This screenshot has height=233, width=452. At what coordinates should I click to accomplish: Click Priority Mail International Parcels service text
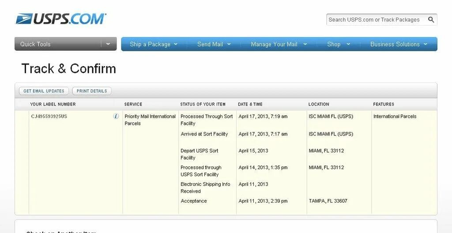(150, 120)
